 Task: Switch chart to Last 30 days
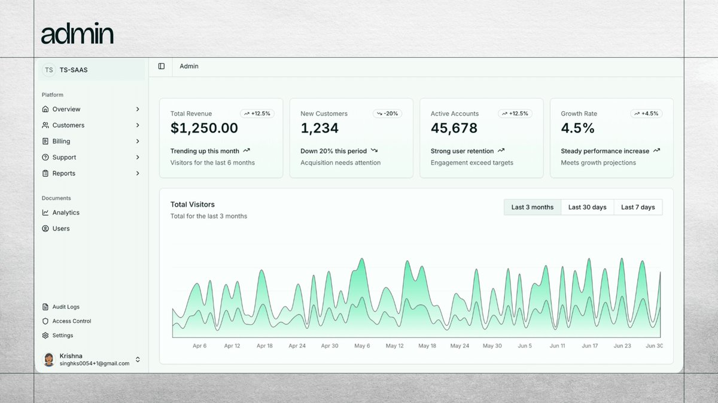pos(588,207)
